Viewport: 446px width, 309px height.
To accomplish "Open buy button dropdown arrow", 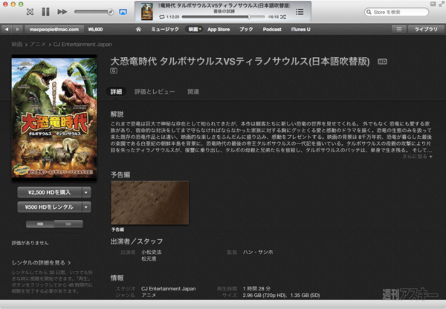I will pos(86,192).
